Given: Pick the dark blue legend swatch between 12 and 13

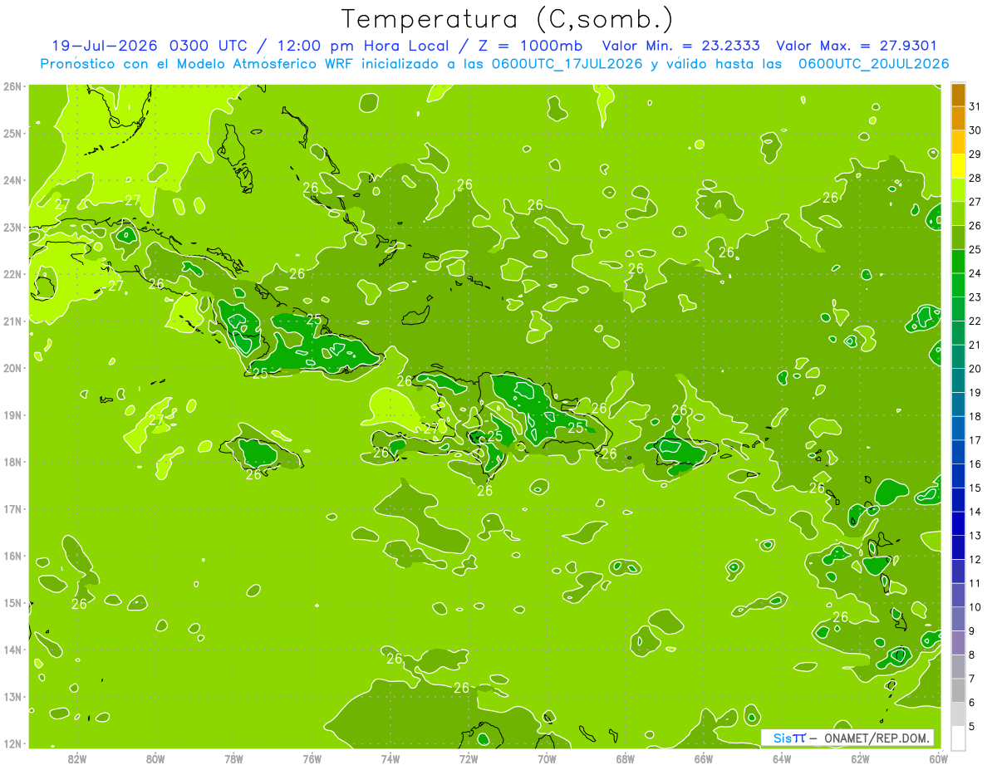Looking at the screenshot, I should point(958,547).
